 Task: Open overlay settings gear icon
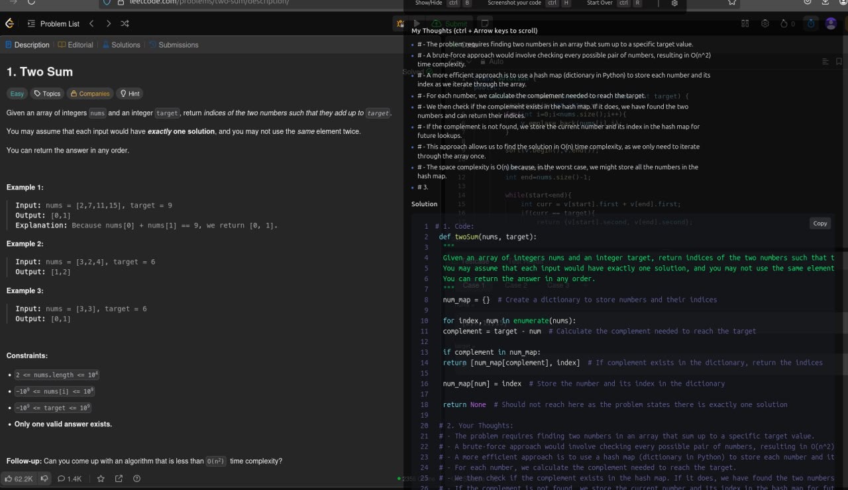coord(674,3)
